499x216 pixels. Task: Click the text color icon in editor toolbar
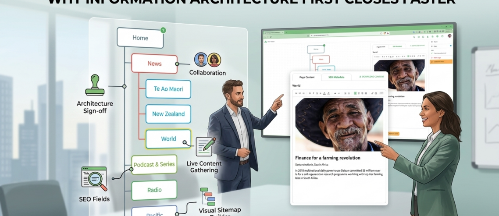point(324,93)
